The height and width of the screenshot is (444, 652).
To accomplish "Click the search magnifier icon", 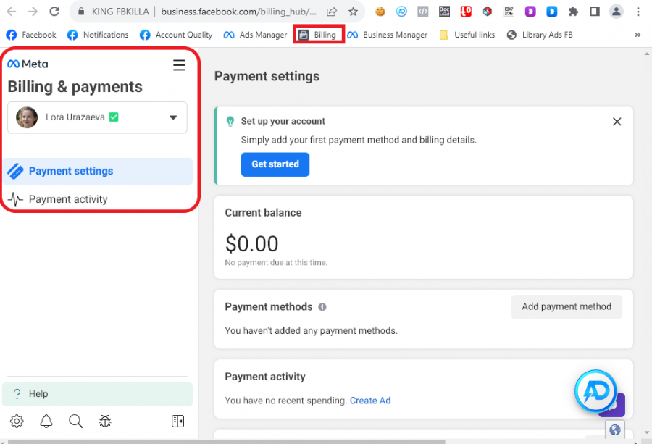I will pyautogui.click(x=75, y=421).
